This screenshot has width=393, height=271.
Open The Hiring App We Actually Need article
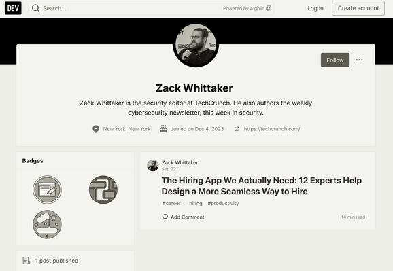[261, 186]
